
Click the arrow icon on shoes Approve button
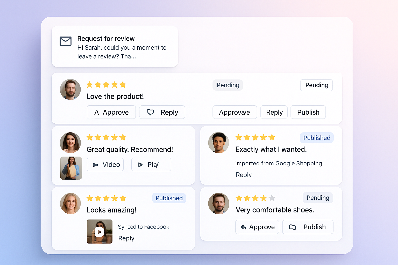(243, 227)
